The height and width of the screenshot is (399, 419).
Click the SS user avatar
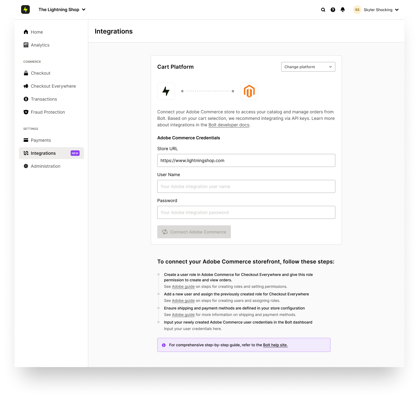357,10
